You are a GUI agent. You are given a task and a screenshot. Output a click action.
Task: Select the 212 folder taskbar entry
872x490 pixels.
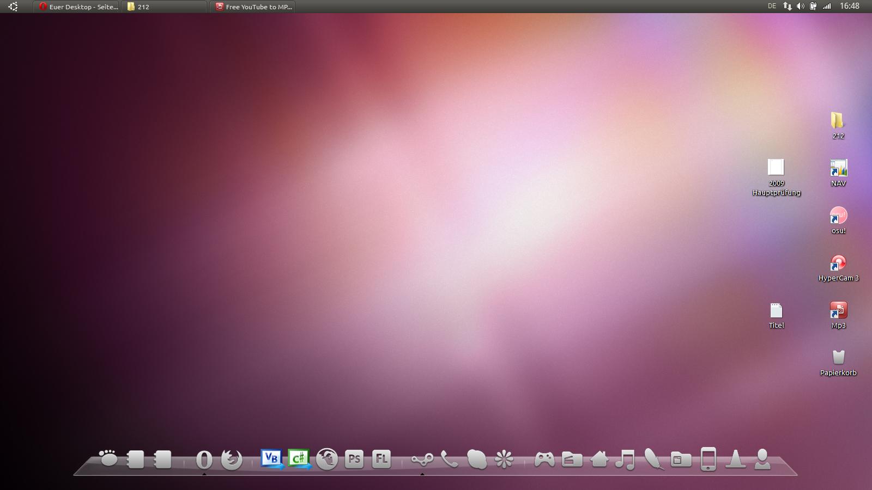click(165, 7)
